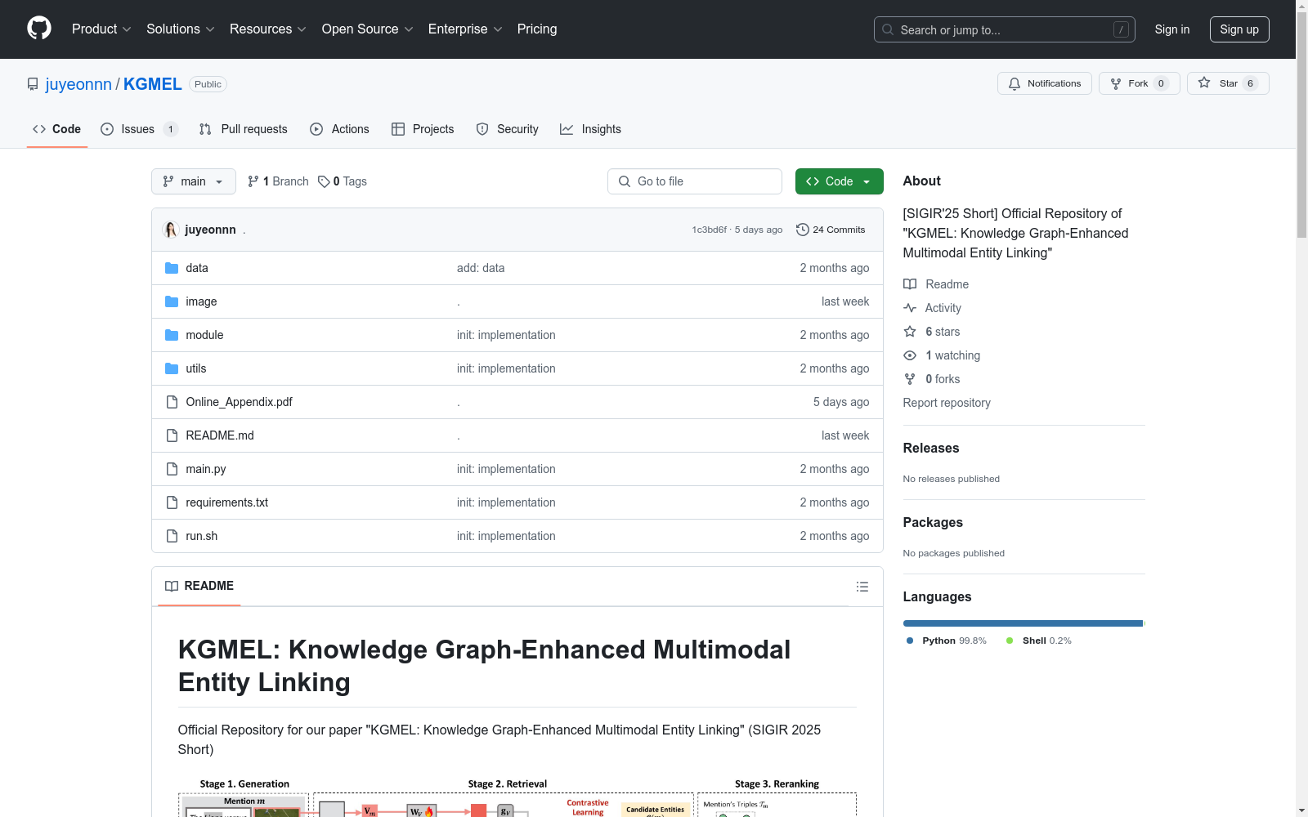Click the Readme book icon in About

point(910,284)
